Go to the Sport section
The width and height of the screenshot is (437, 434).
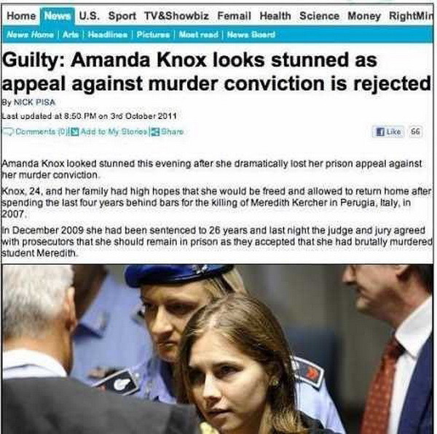click(x=122, y=16)
